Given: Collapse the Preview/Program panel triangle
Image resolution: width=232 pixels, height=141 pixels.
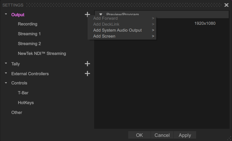Looking at the screenshot, I should pos(101,14).
